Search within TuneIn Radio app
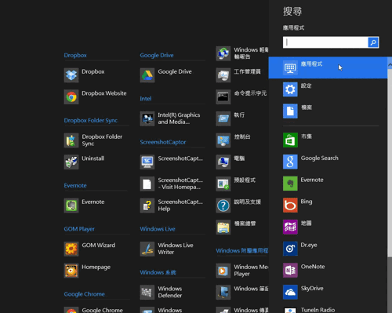This screenshot has height=313, width=392. (x=328, y=310)
